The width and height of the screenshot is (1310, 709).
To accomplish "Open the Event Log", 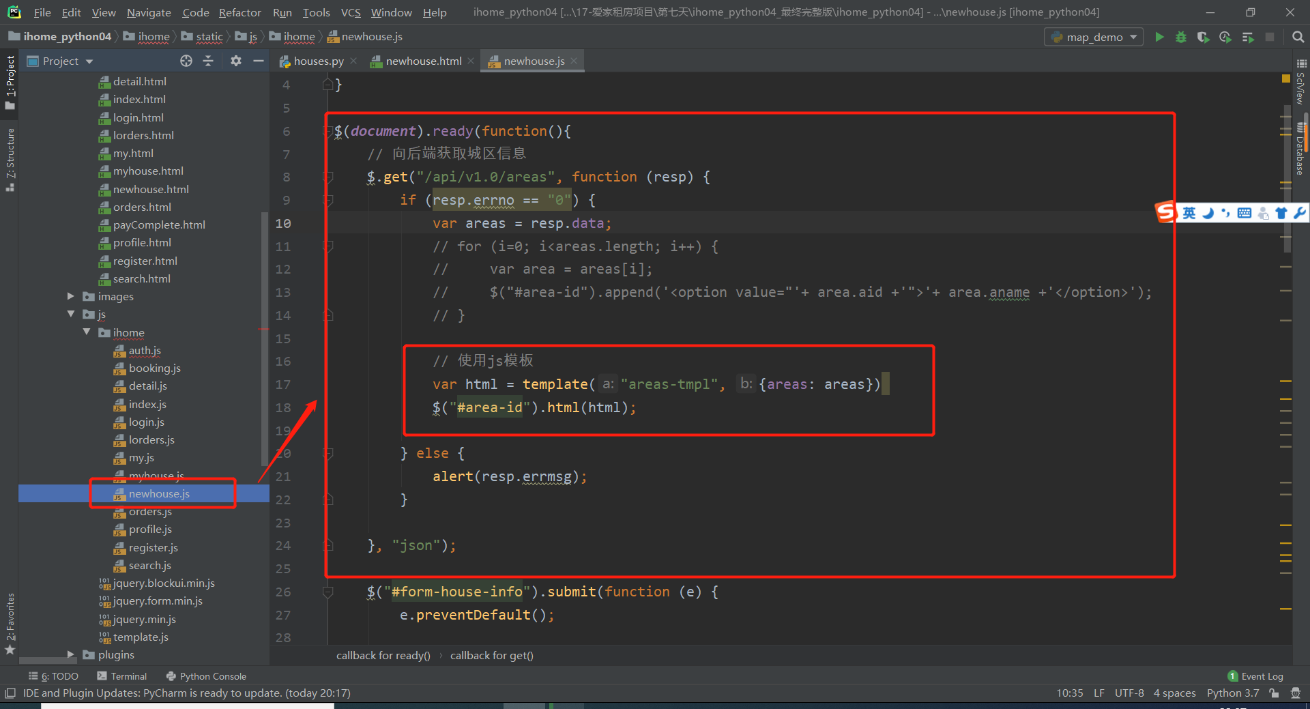I will coord(1255,676).
